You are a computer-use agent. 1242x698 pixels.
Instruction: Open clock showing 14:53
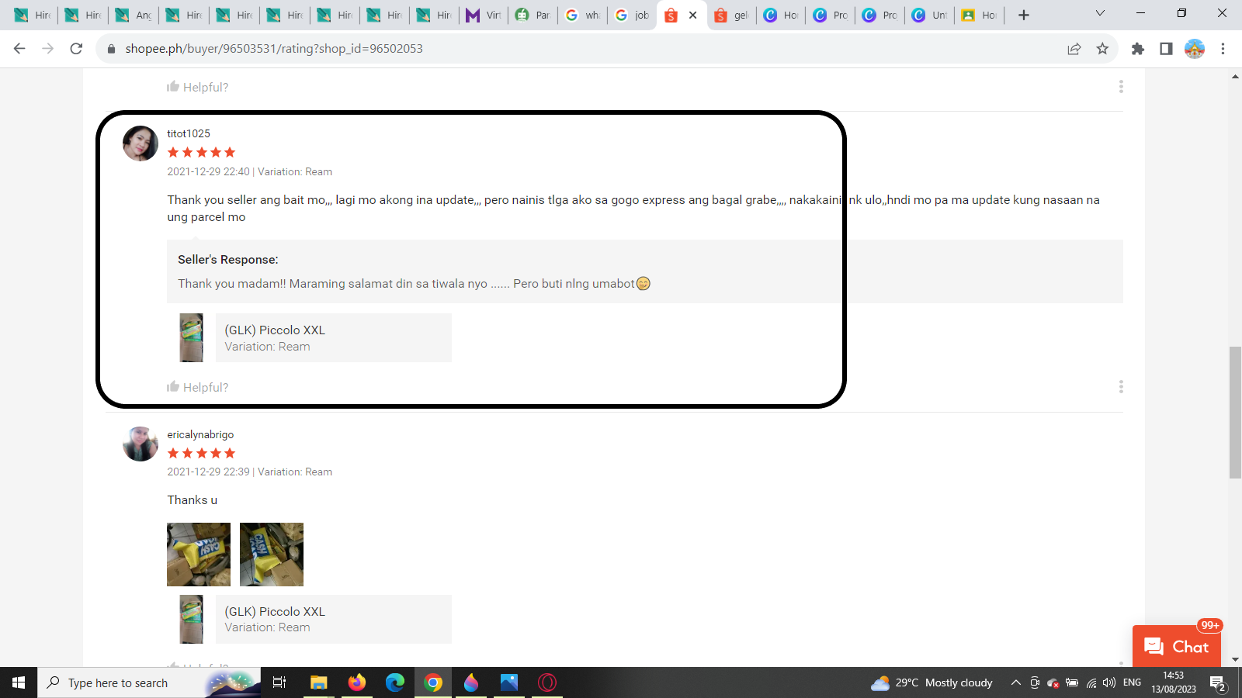coord(1174,682)
